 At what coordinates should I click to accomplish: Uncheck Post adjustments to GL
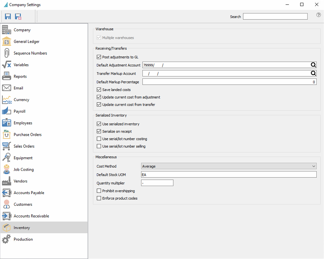click(x=99, y=57)
